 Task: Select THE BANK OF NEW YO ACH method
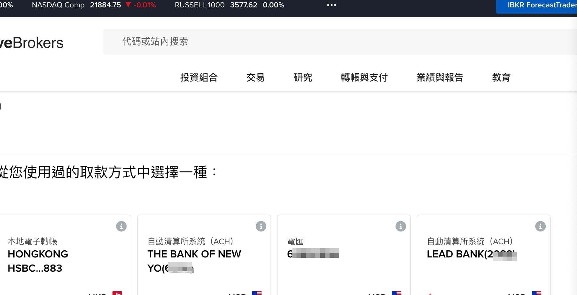(204, 255)
